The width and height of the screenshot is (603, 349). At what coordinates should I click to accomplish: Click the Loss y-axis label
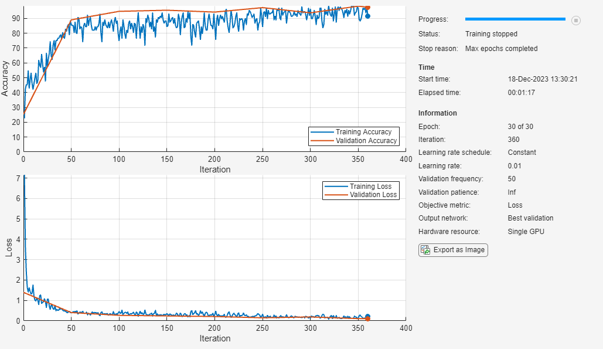point(8,248)
